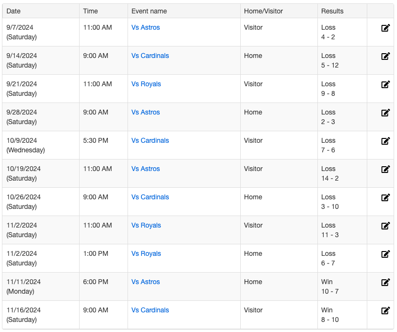Click the Results column header
This screenshot has width=397, height=332.
tap(332, 11)
